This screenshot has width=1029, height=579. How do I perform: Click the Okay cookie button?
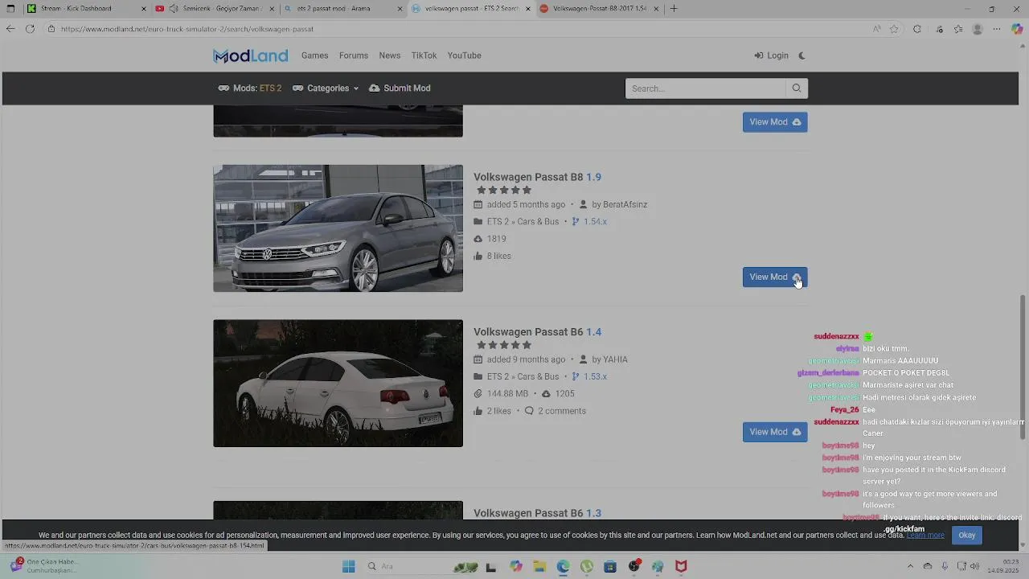coord(967,536)
